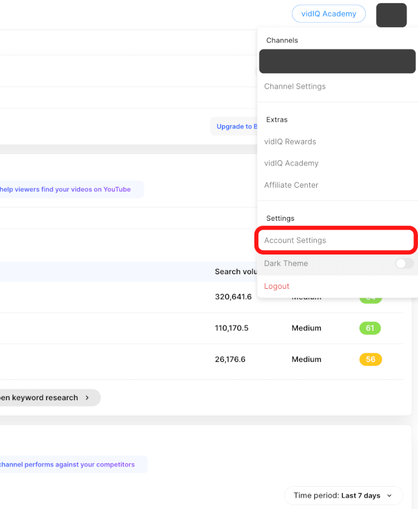Select Channel Settings in the menu
The image size is (418, 509).
(x=295, y=87)
